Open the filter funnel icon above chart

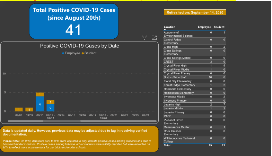click(x=144, y=37)
